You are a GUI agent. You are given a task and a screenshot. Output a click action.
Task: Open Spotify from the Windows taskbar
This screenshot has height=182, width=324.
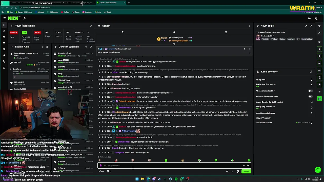coord(176,179)
